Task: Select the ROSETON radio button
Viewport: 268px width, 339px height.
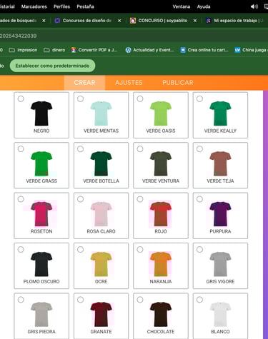Action: (x=21, y=199)
